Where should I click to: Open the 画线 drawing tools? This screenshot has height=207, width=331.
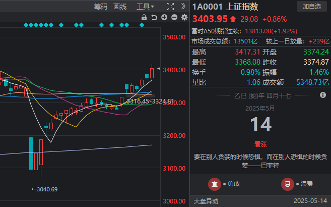point(120,7)
